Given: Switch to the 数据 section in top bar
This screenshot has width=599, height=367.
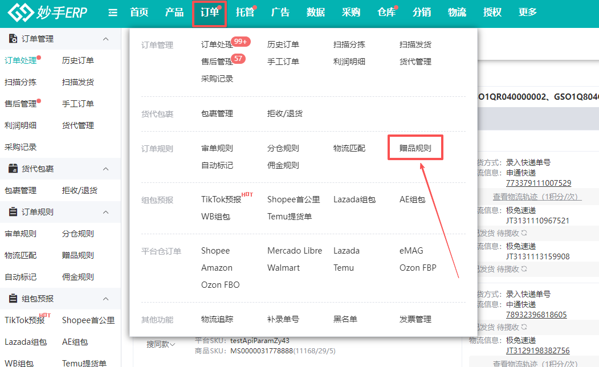Looking at the screenshot, I should coord(315,12).
